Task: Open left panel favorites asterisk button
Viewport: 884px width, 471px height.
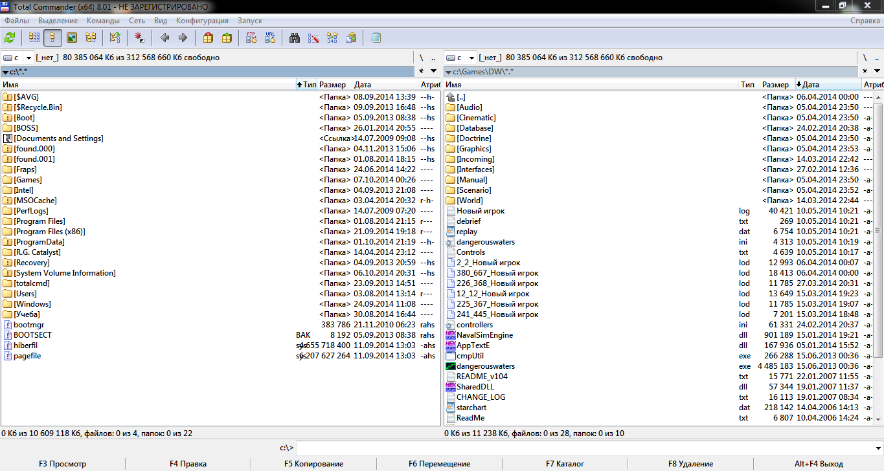Action: [x=421, y=71]
